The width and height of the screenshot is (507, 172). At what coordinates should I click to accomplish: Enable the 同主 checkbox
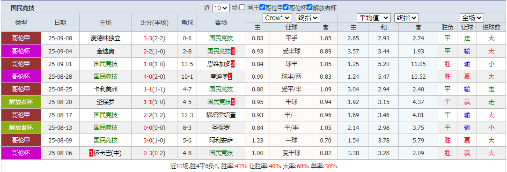pos(242,7)
